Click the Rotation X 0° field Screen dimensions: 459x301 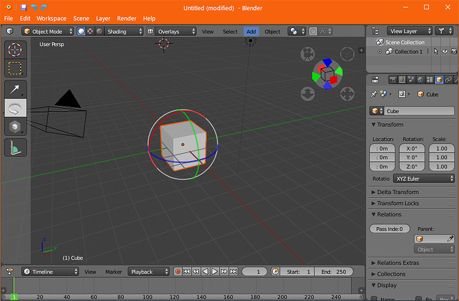(412, 149)
